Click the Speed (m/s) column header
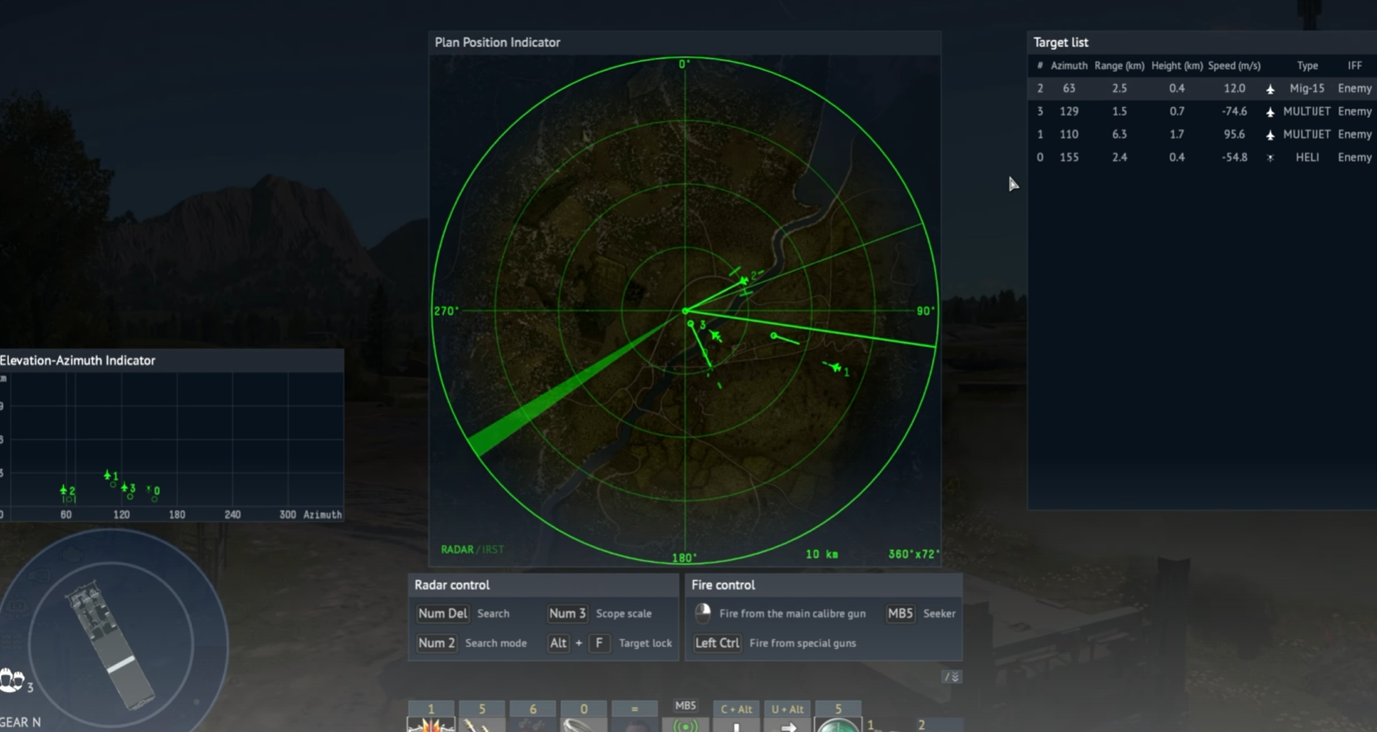The image size is (1377, 732). click(x=1234, y=65)
